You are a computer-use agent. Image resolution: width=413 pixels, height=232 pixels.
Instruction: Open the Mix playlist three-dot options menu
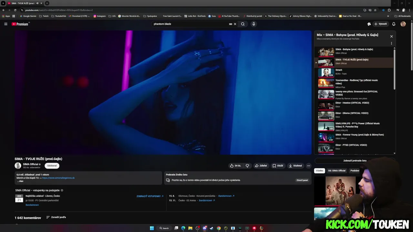(391, 43)
